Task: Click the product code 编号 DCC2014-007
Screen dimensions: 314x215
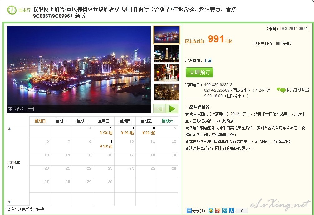Action: pyautogui.click(x=287, y=29)
